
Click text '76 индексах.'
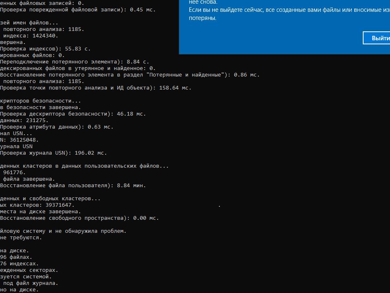[x=19, y=264]
